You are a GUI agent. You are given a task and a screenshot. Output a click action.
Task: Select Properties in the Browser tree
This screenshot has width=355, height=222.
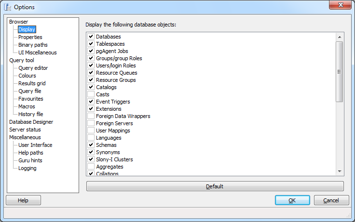(30, 37)
